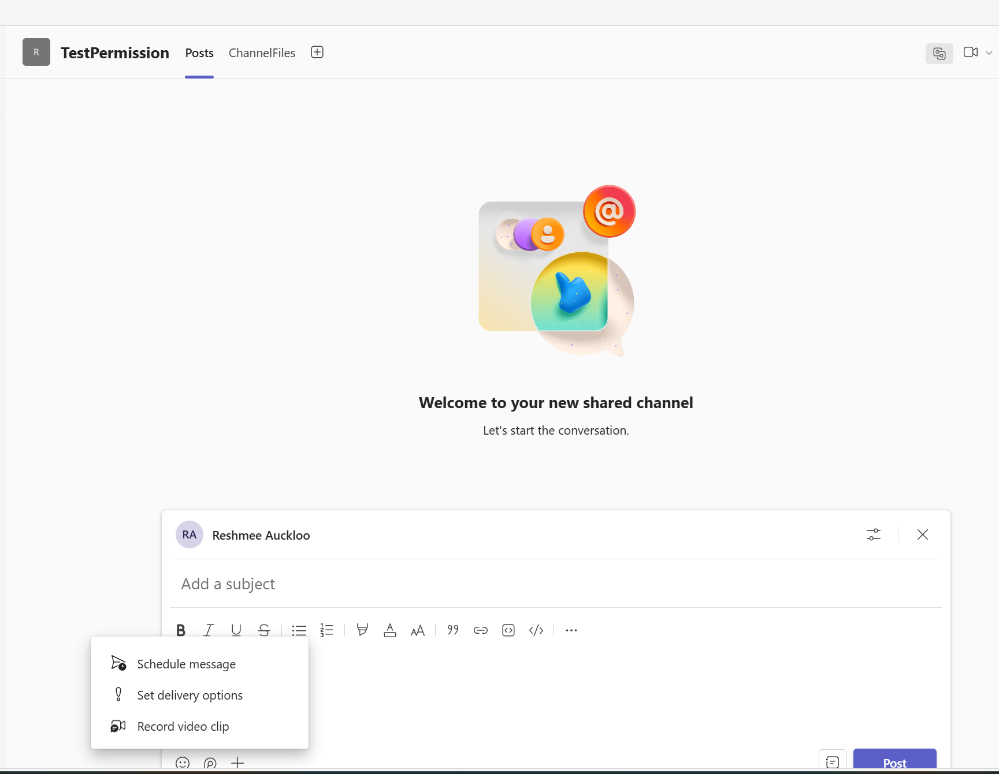This screenshot has height=774, width=999.
Task: Insert a hyperlink
Action: (480, 630)
